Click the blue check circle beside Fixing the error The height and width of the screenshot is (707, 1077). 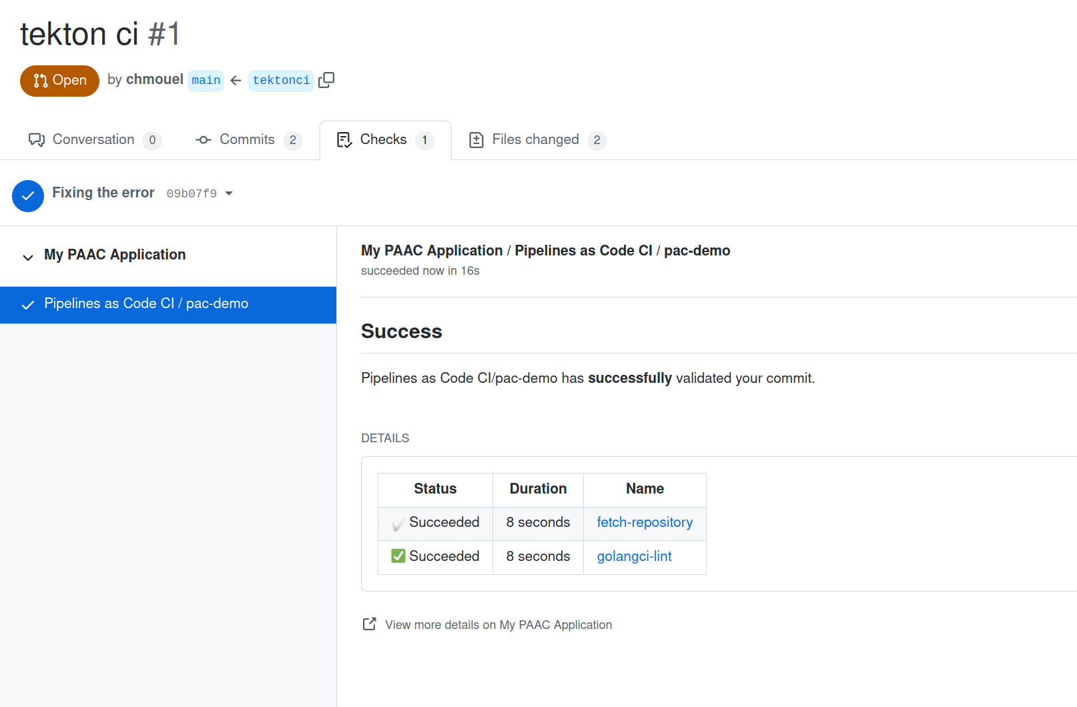click(28, 195)
